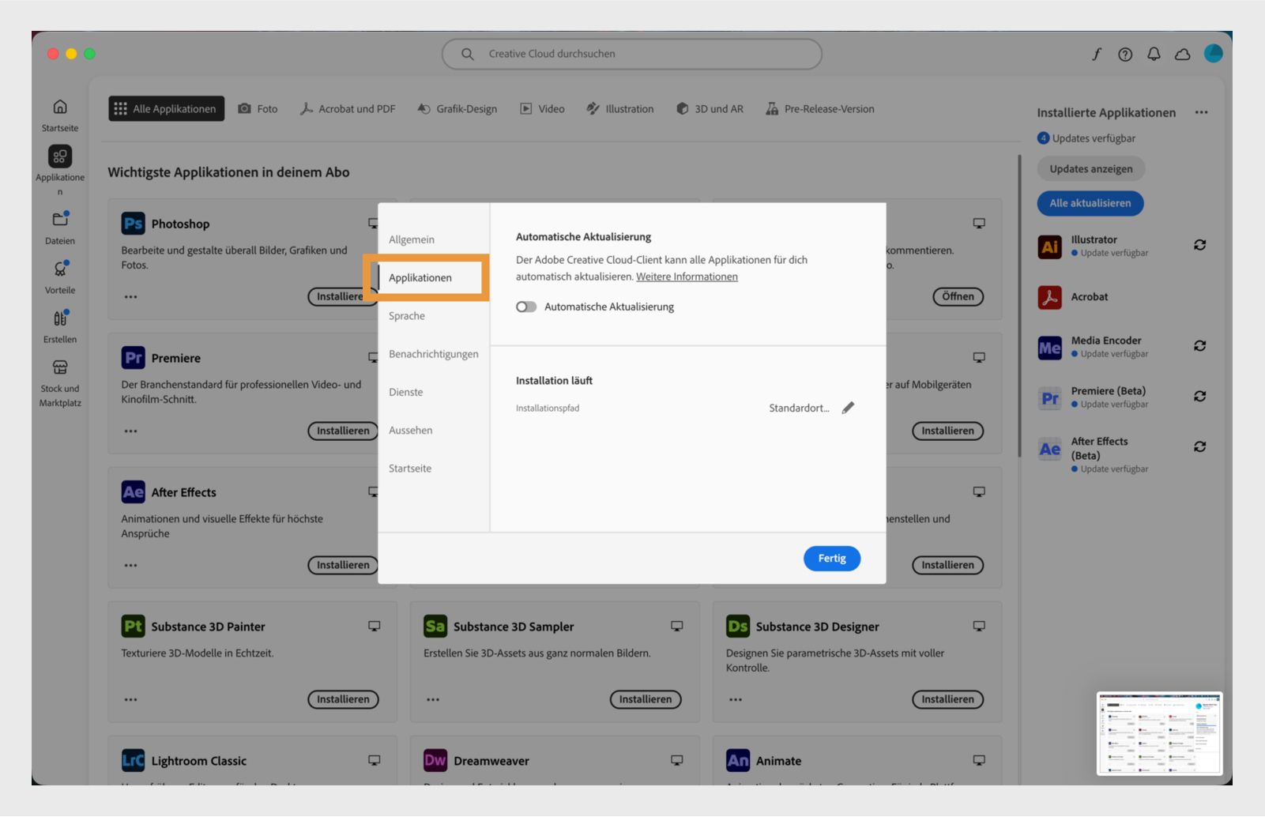Switch to Pre-Release-Version category
The height and width of the screenshot is (817, 1265).
point(820,109)
